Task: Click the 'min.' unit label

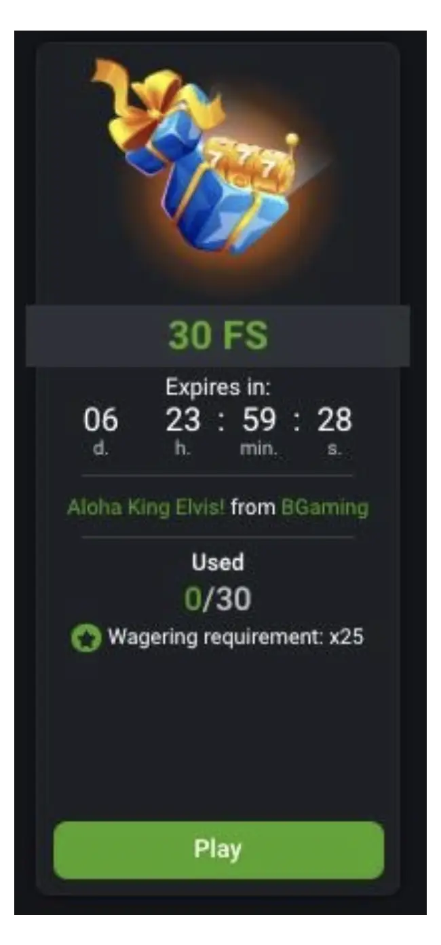Action: coord(258,449)
